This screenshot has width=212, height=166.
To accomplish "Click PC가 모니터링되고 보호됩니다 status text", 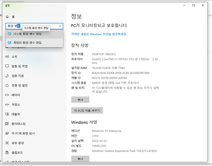I will click(x=99, y=25).
